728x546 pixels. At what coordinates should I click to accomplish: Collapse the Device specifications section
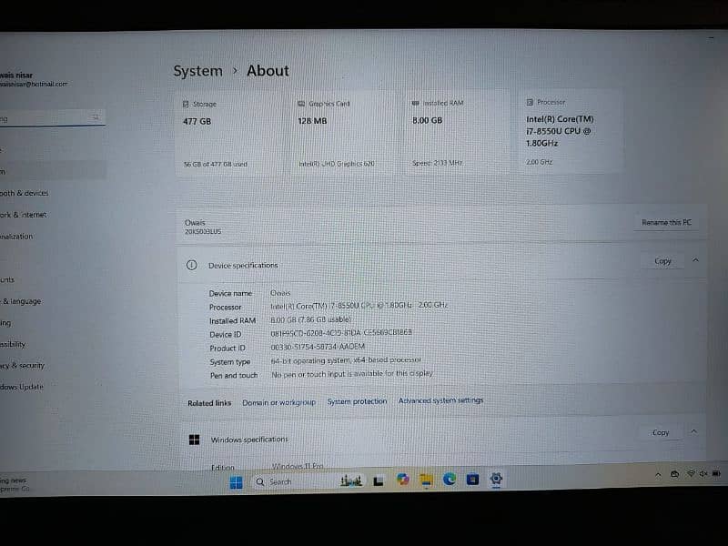tap(695, 260)
